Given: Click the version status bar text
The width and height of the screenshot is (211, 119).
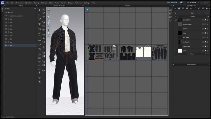Looking at the screenshot, I should pyautogui.click(x=8, y=117).
